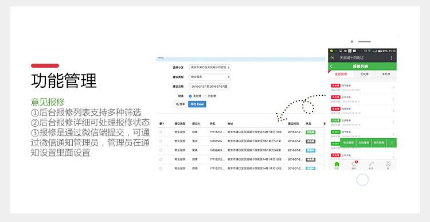This screenshot has height=222, width=430.
Task: Open the 选择小区 community dropdown
Action: click(210, 67)
